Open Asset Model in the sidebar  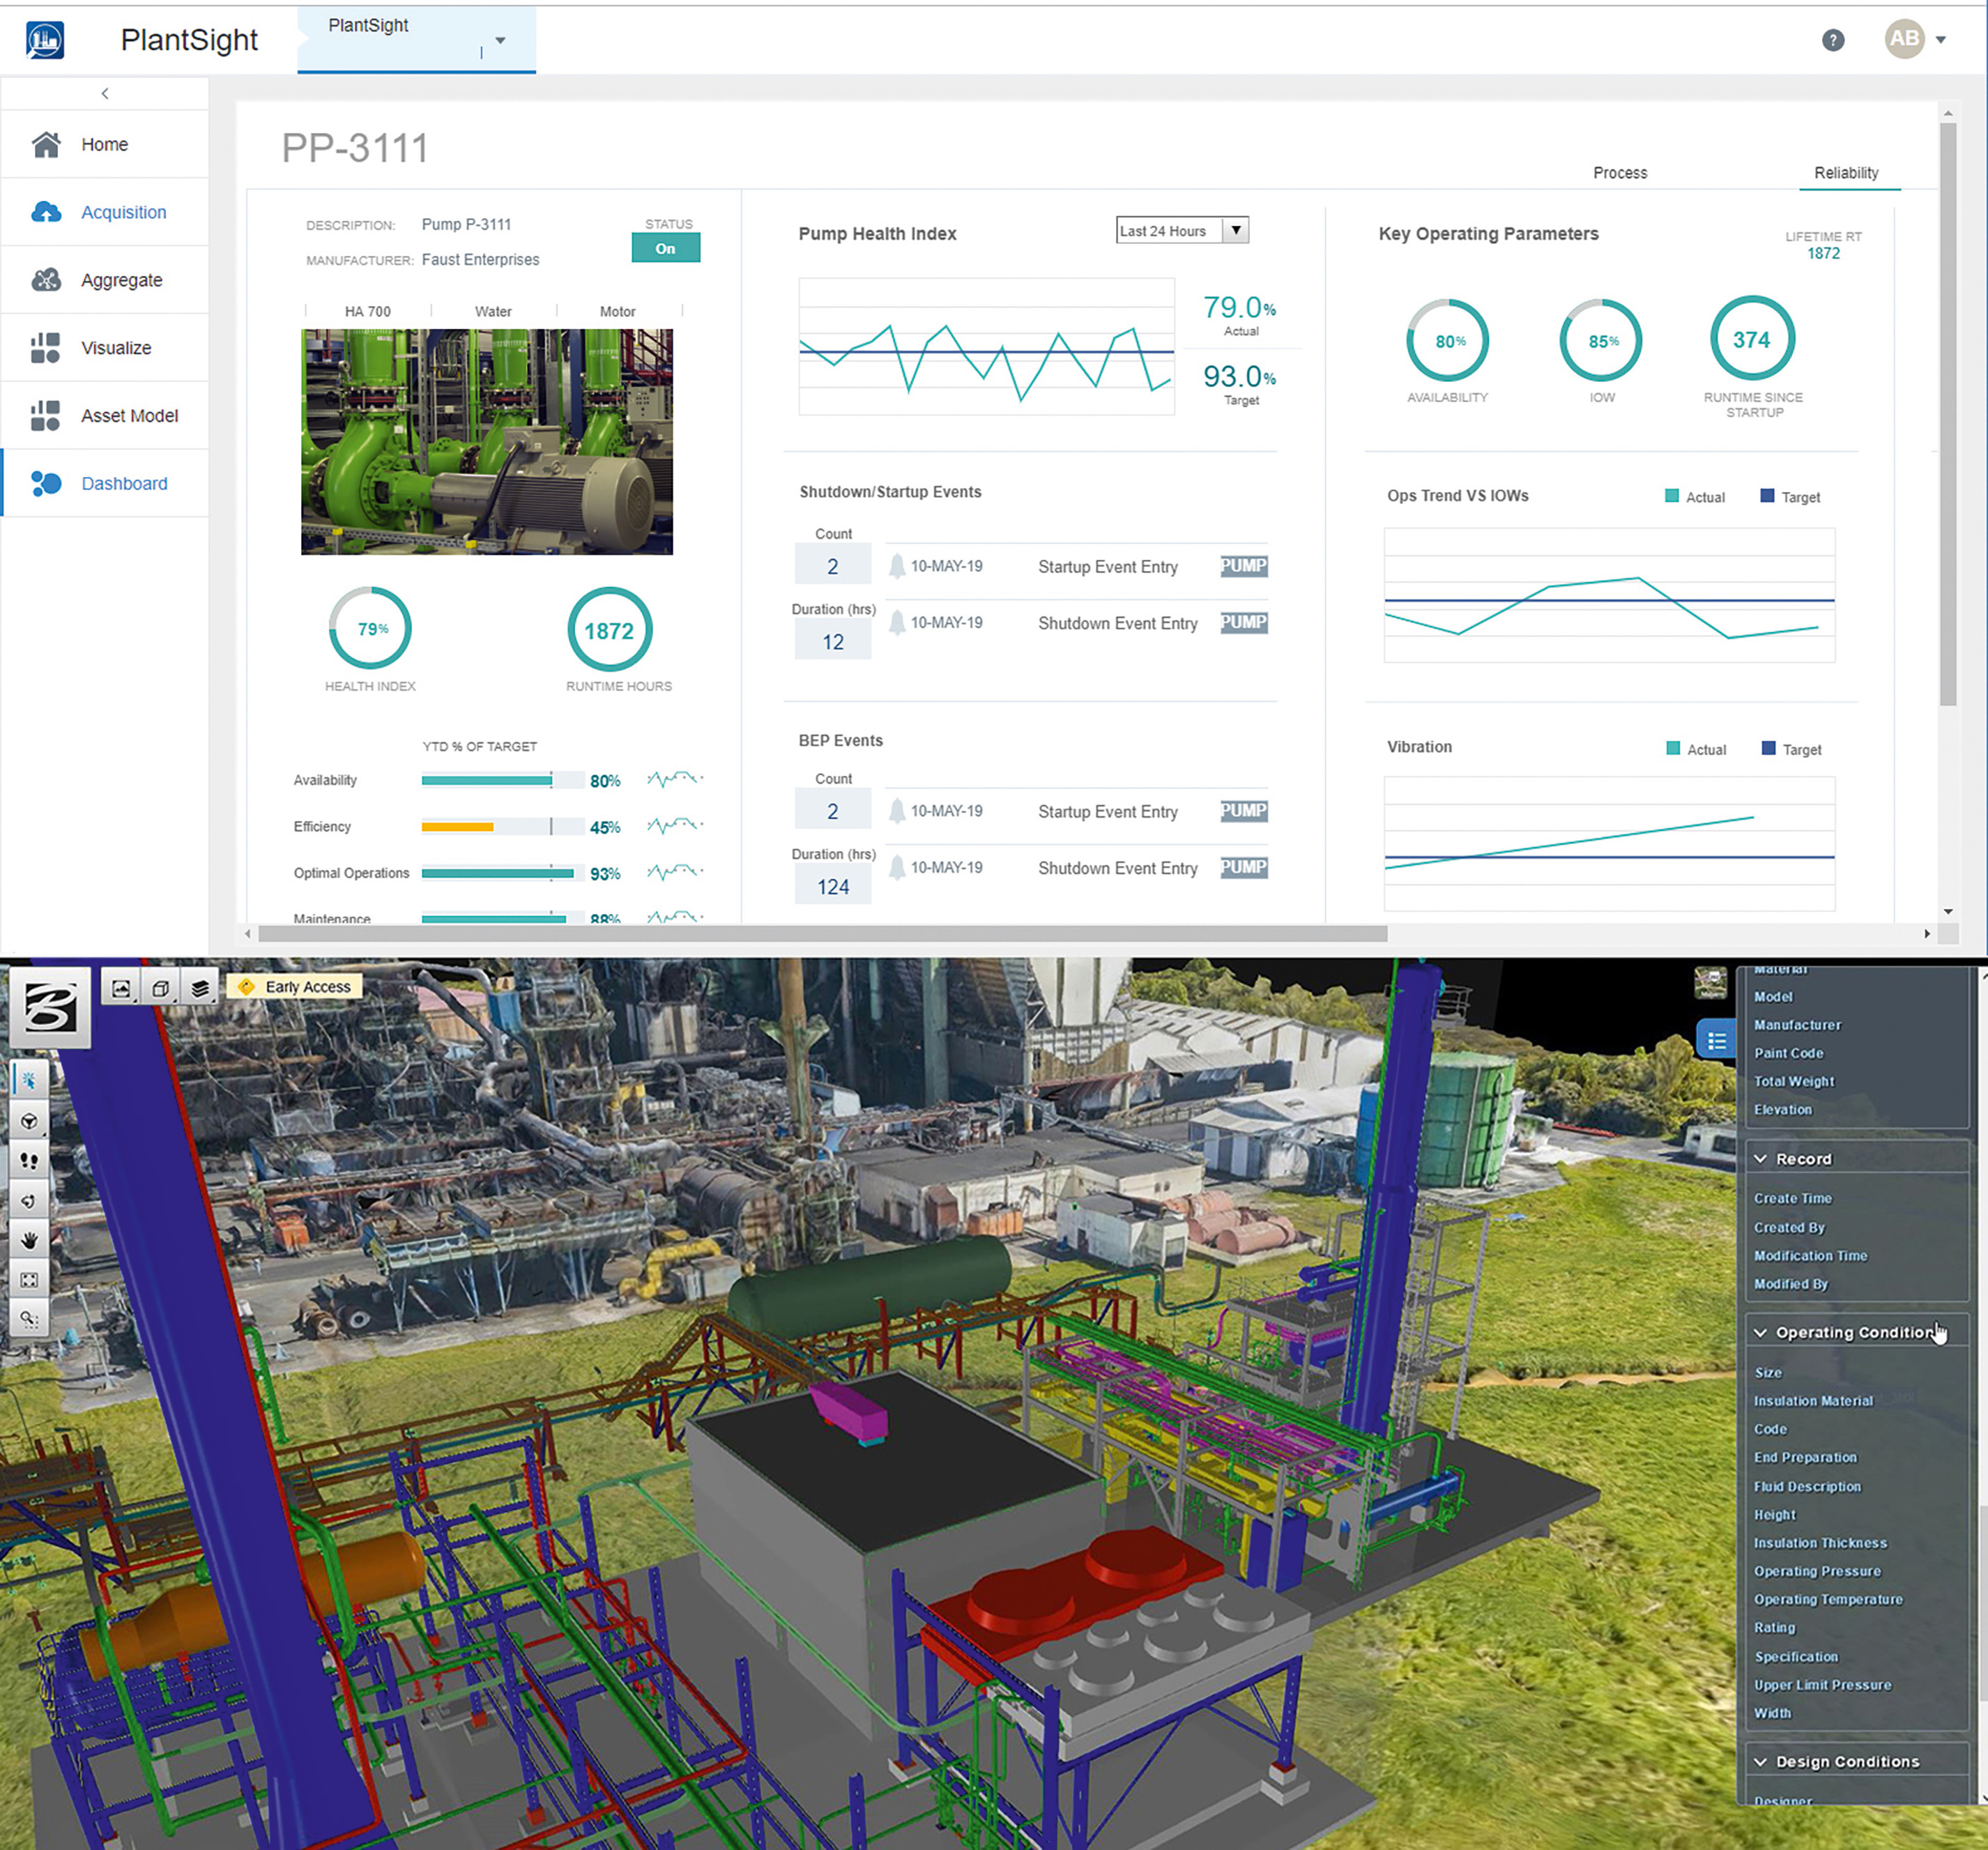tap(105, 415)
